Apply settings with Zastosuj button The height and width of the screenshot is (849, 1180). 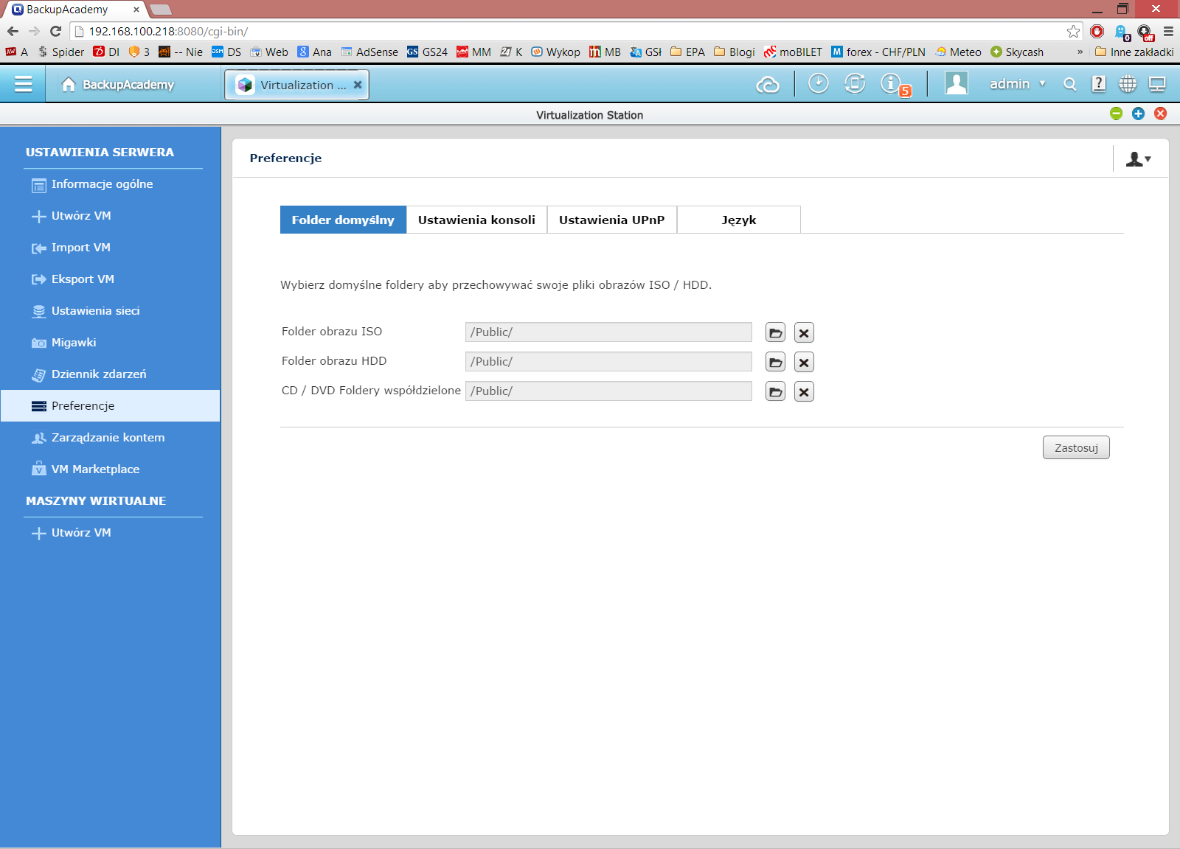pyautogui.click(x=1076, y=448)
